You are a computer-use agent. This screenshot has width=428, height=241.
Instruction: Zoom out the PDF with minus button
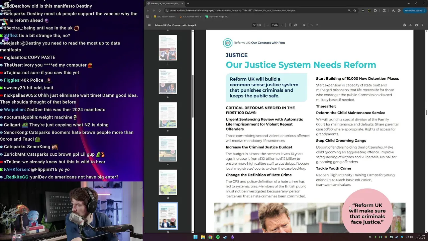tap(267, 25)
